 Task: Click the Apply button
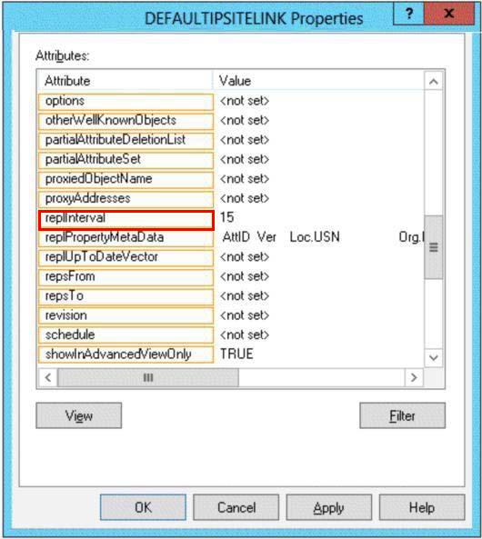pyautogui.click(x=329, y=507)
